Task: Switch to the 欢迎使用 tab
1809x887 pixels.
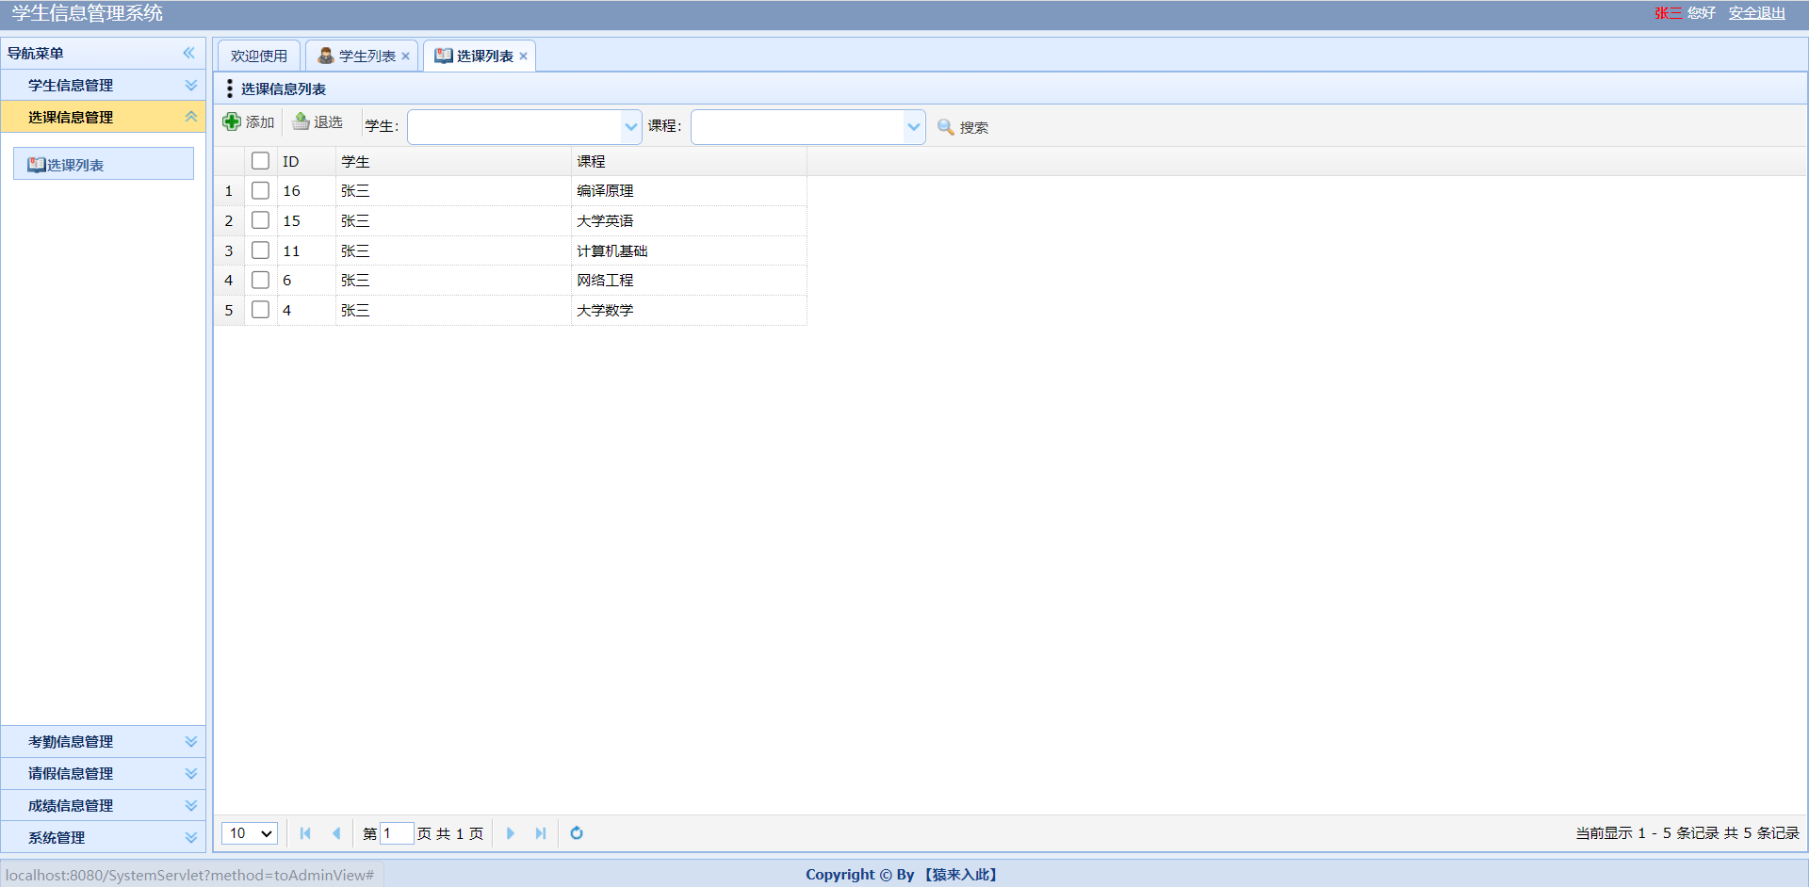Action: pyautogui.click(x=259, y=56)
